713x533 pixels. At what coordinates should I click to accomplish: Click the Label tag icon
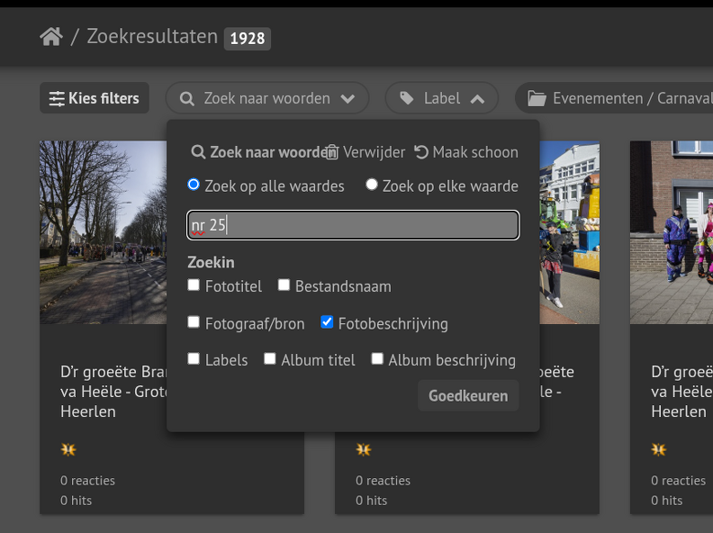[406, 98]
